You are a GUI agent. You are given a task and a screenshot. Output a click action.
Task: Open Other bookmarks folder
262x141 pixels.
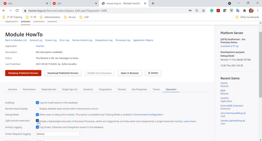tap(247, 17)
